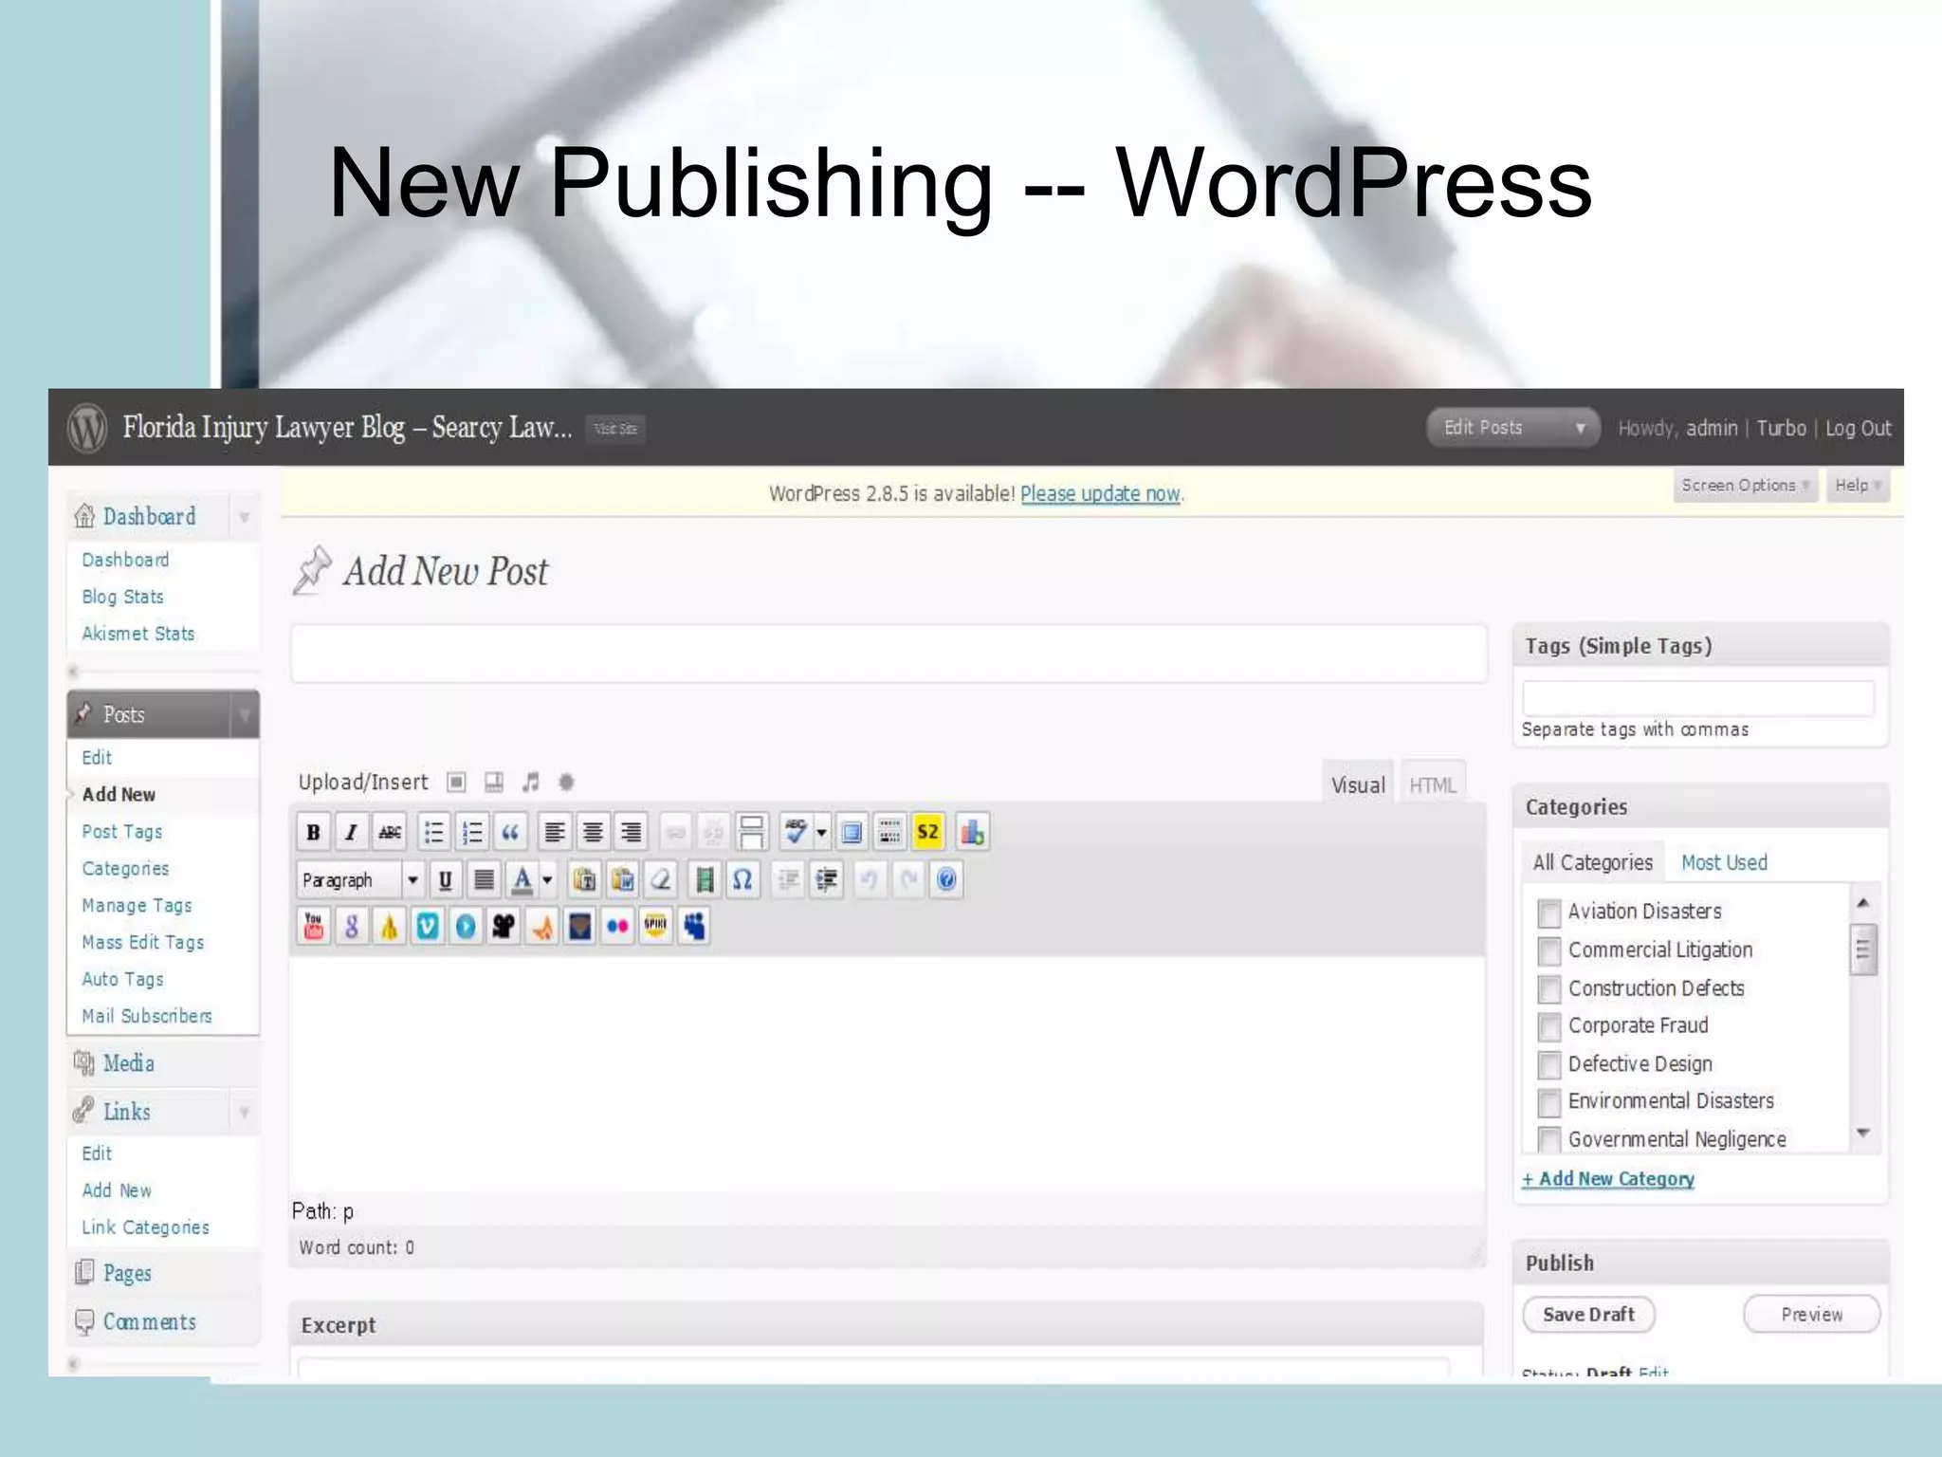Show the All Categories tab
This screenshot has width=1942, height=1457.
pyautogui.click(x=1593, y=863)
